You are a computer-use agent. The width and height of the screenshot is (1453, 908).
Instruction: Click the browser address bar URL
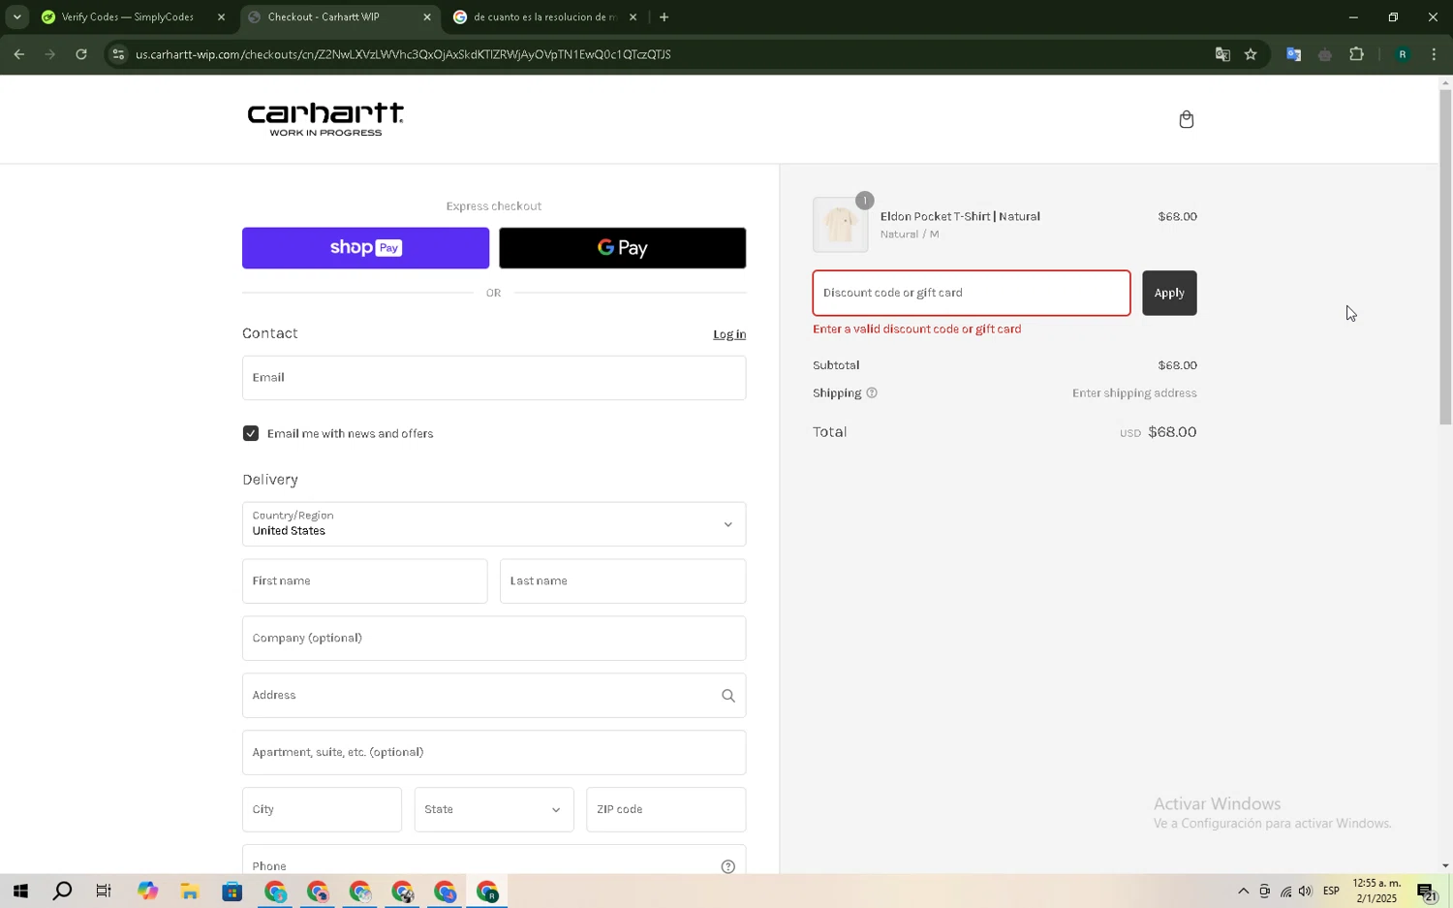point(403,54)
